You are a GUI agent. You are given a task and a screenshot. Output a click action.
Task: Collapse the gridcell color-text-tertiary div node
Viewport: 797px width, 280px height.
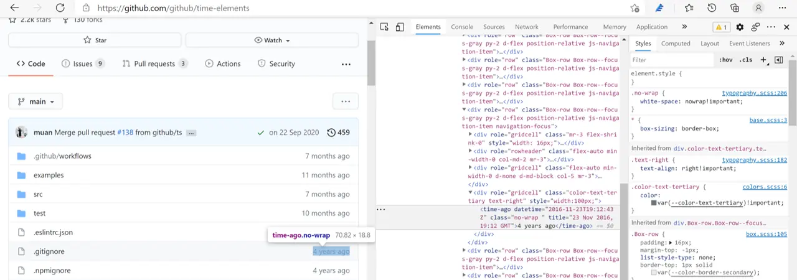pos(471,193)
